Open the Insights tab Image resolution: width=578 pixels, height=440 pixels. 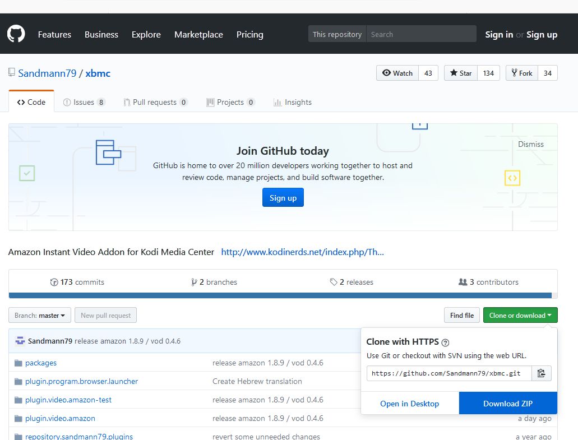pos(293,102)
